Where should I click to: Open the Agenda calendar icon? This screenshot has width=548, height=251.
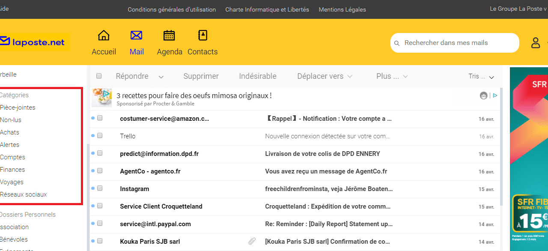[169, 36]
